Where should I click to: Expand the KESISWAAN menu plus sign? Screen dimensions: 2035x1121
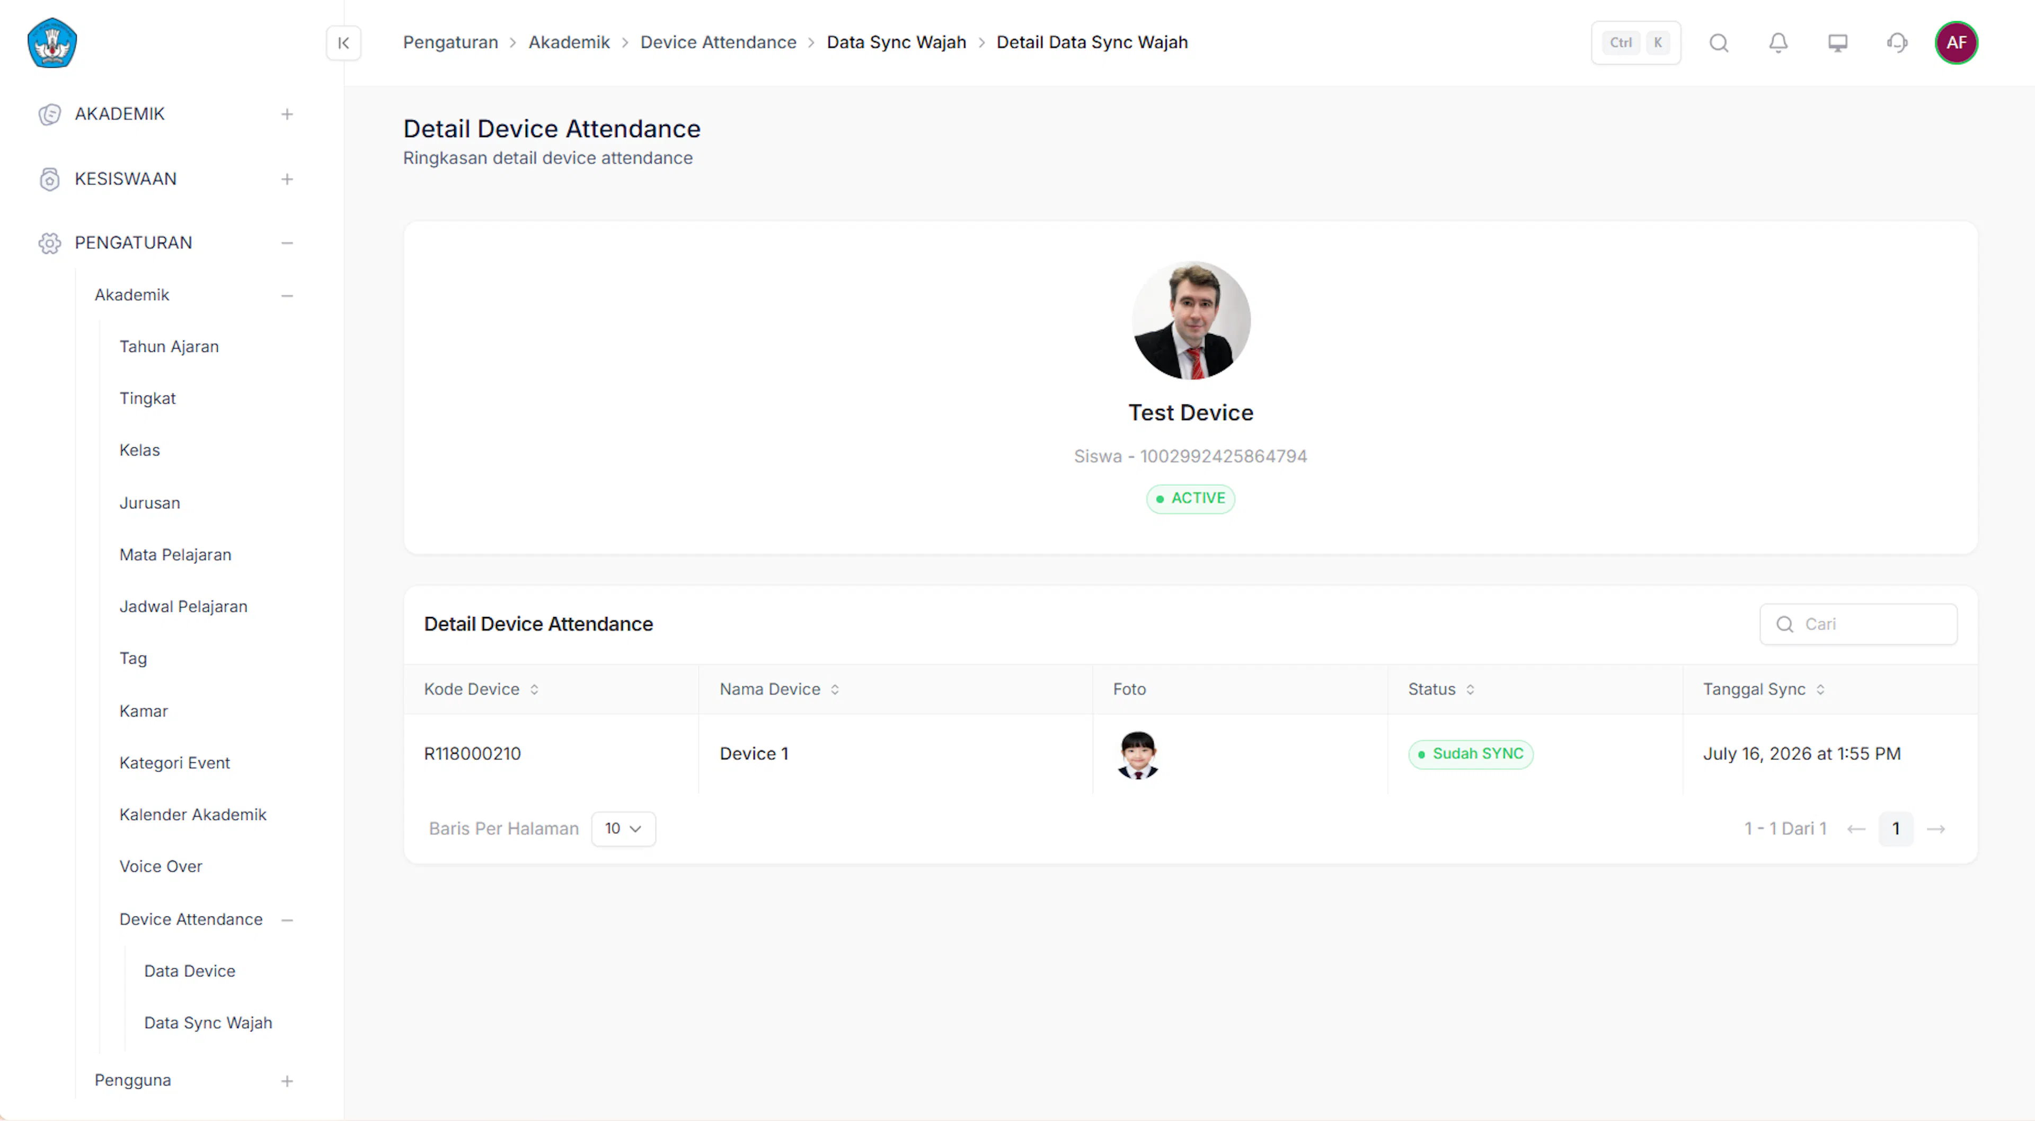coord(287,179)
